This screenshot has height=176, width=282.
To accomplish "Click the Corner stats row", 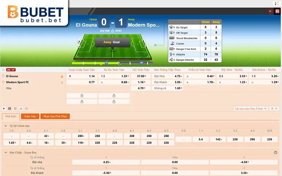I will click(195, 43).
